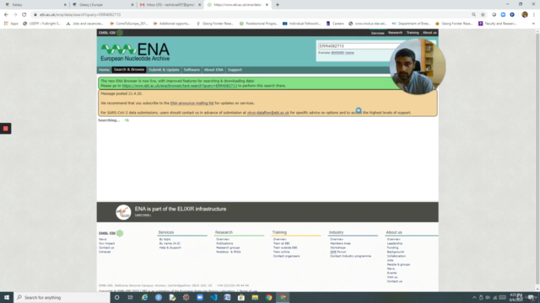Open the Zoom app on the taskbar
Viewport: 540px width, 303px height.
click(200, 297)
